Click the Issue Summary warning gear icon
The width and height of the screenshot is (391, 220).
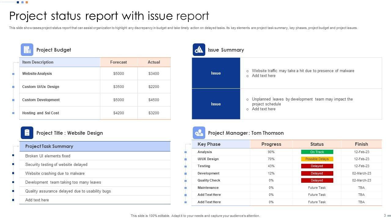tap(199, 50)
